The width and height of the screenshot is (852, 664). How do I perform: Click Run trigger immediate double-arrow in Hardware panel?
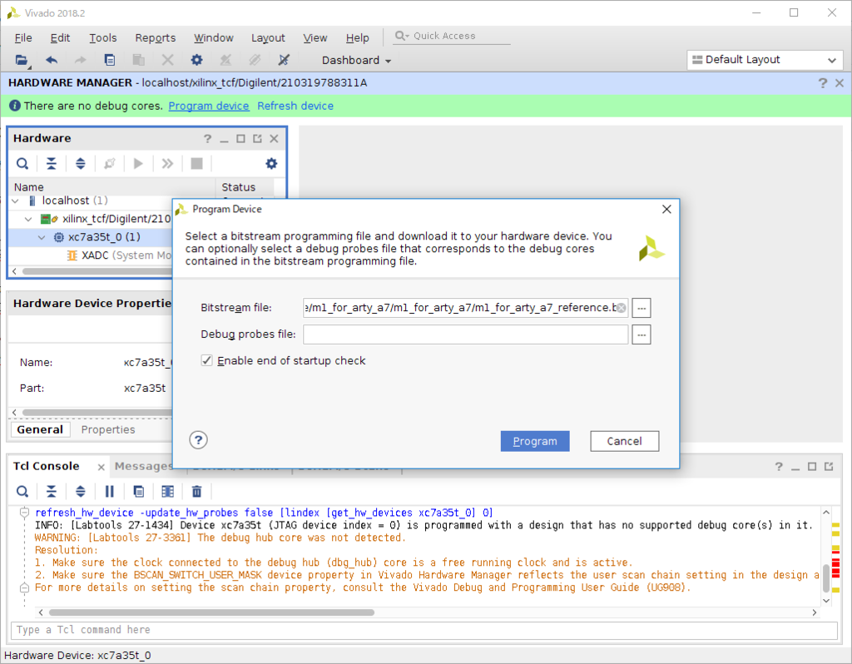tap(167, 164)
